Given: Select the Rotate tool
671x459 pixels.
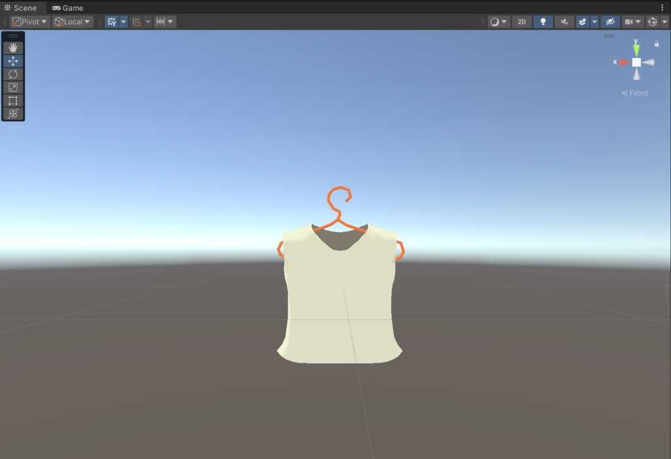Looking at the screenshot, I should coord(13,74).
